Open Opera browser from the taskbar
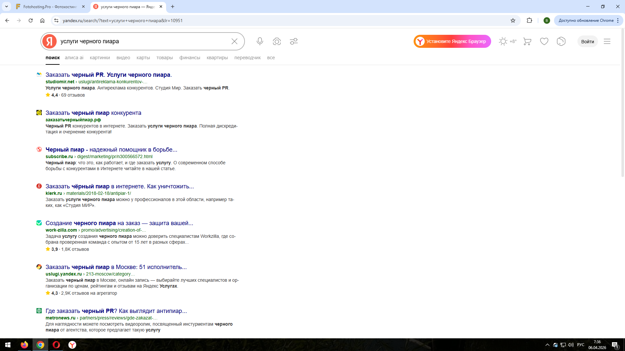Viewport: 625px width, 351px height. [x=56, y=345]
